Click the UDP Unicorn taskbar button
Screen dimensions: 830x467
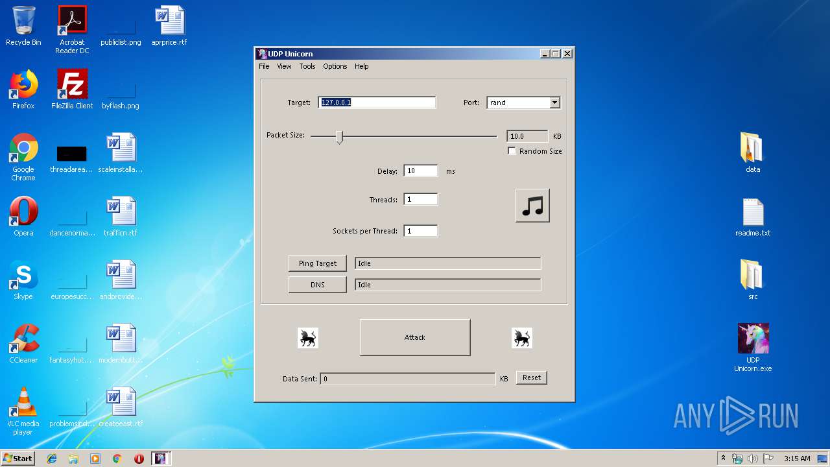point(160,459)
